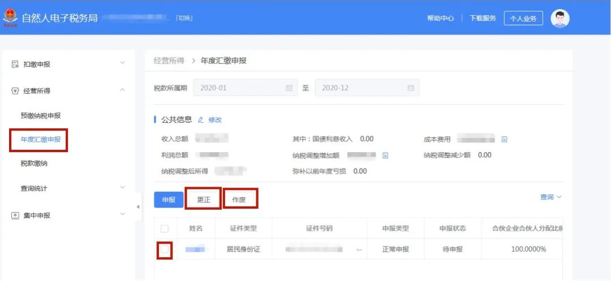611x281 pixels.
Task: Open 税款缴纳 in the sidebar
Action: 34,163
